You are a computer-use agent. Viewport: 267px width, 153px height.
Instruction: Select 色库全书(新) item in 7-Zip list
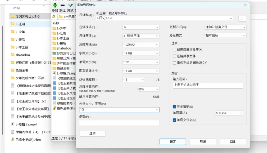tap(64, 108)
